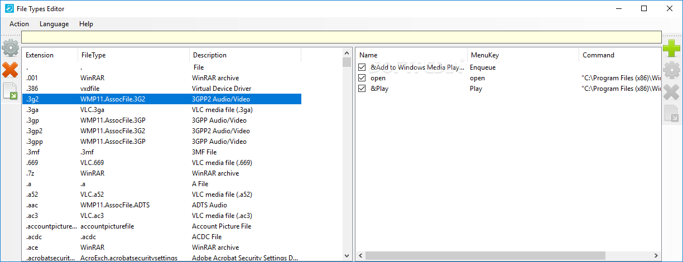The image size is (683, 262).
Task: Click the Adobe Acrobat Security Settings description
Action: click(245, 258)
